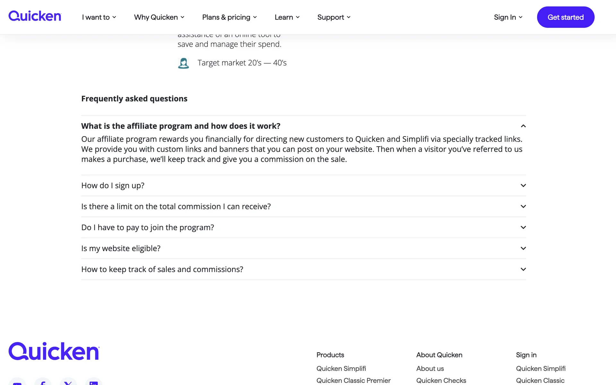The height and width of the screenshot is (385, 616).
Task: Open the X (Twitter) social icon
Action: coord(68,383)
